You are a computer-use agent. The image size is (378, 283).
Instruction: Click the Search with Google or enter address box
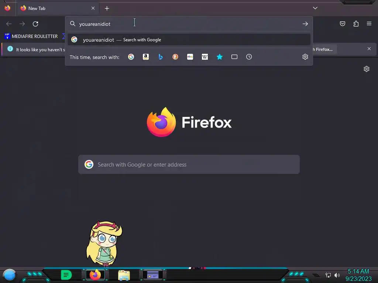pyautogui.click(x=189, y=164)
